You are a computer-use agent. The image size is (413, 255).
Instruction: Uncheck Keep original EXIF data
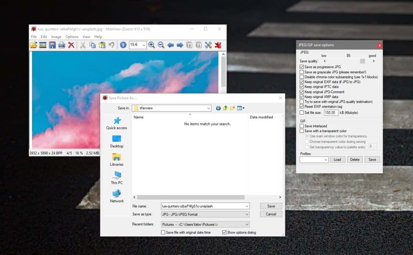click(301, 82)
